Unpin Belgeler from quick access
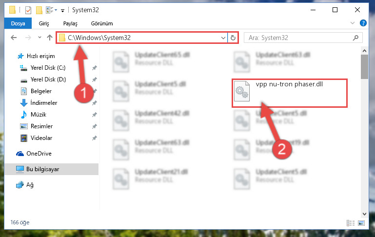The image size is (375, 237). coord(95,91)
